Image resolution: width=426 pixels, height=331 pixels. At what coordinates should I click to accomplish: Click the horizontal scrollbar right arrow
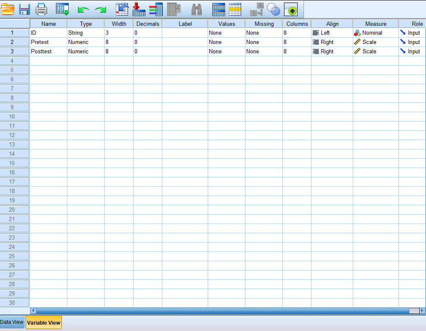coord(422,311)
